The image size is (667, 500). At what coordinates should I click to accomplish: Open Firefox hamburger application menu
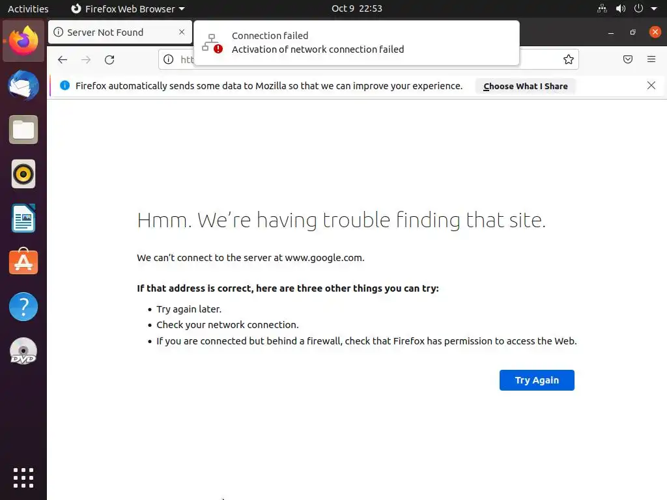(x=651, y=59)
